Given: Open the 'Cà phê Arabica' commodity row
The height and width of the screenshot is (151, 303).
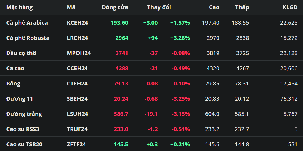Looking at the screenshot, I should pos(27,23).
